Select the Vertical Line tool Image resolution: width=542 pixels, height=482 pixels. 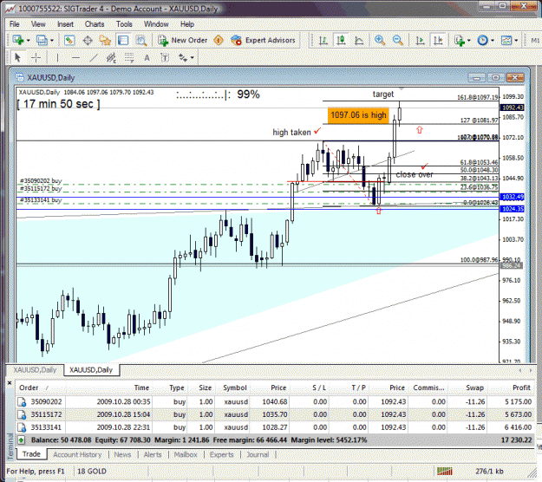[x=57, y=57]
